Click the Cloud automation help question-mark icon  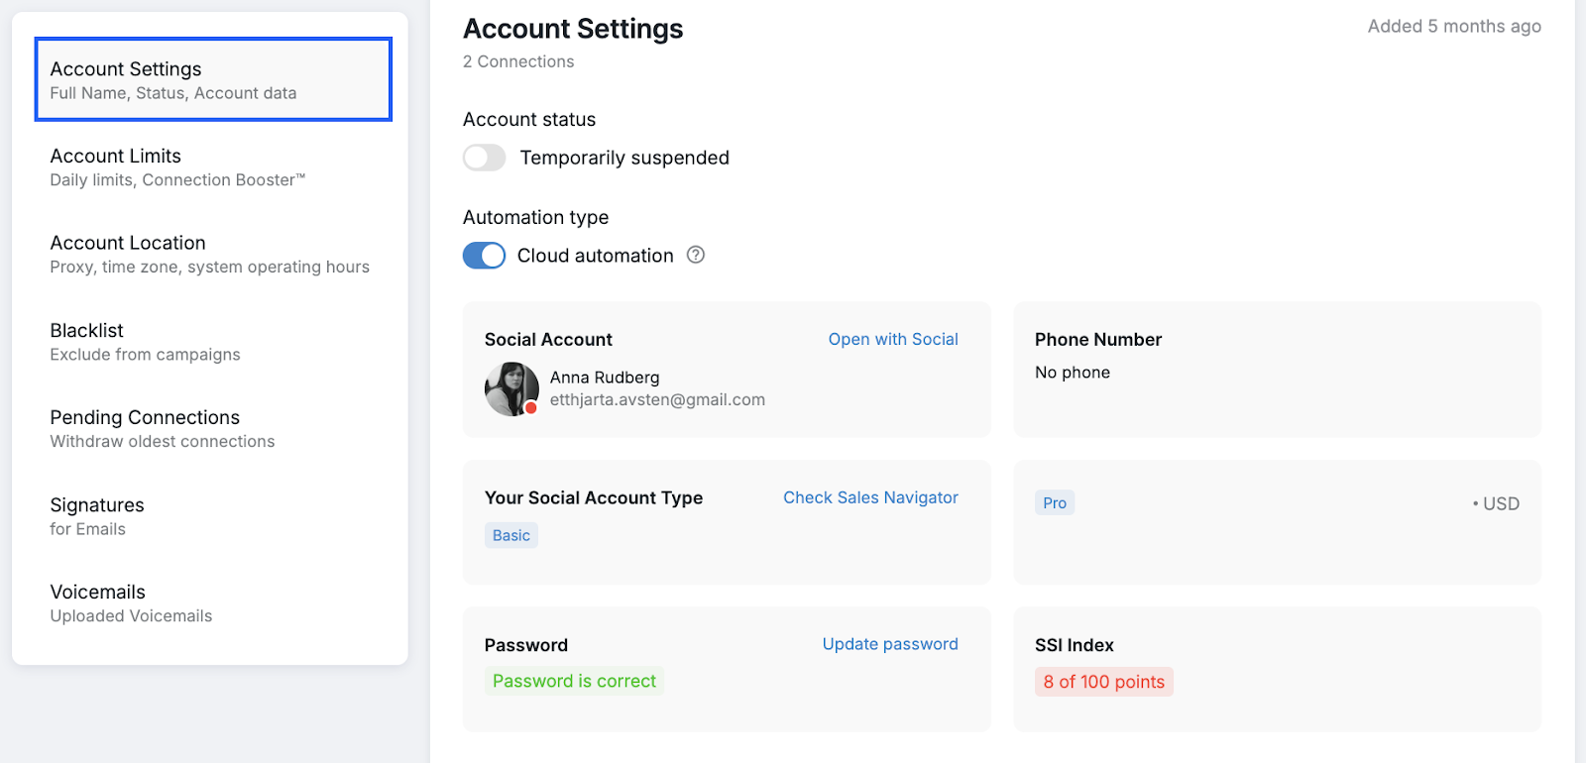[x=696, y=255]
